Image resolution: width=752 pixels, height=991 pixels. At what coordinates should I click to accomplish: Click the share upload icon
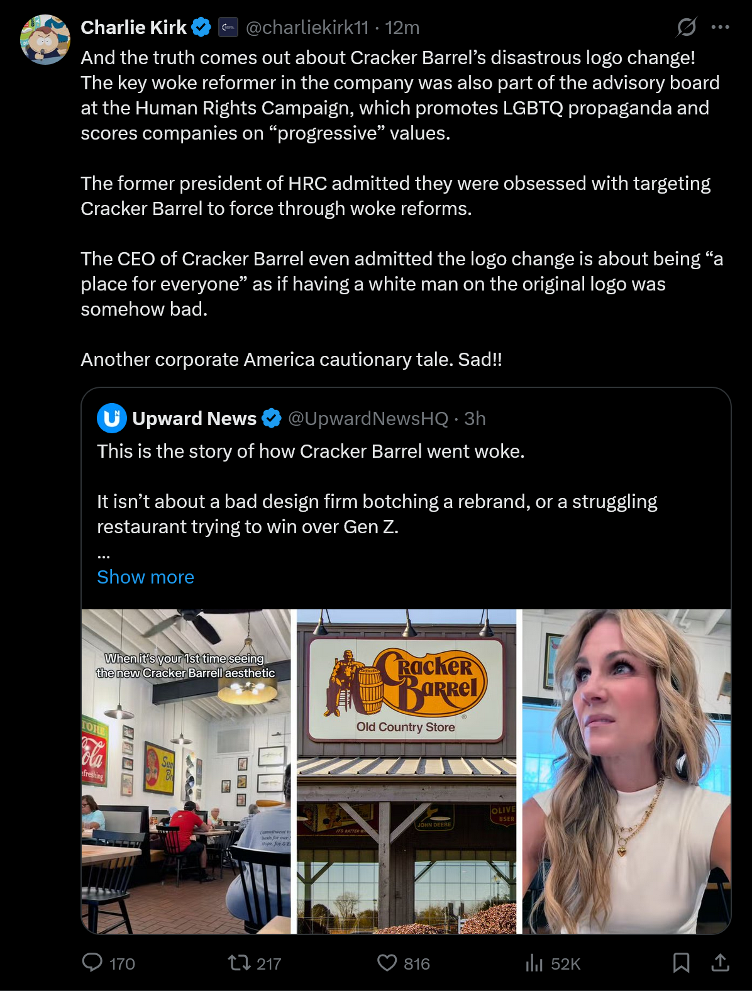(720, 963)
